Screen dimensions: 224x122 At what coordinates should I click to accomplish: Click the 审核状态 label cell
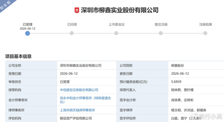pos(31,82)
